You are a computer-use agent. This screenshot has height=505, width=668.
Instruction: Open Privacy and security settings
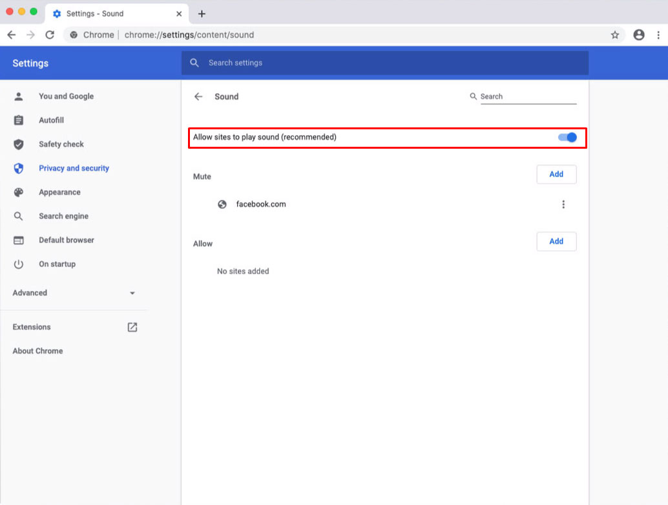[x=74, y=168]
